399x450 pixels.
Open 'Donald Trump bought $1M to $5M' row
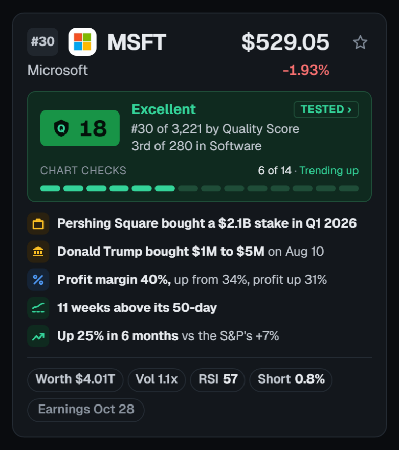click(199, 252)
